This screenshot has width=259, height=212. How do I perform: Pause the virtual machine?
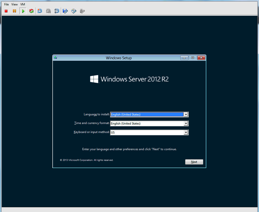point(14,11)
